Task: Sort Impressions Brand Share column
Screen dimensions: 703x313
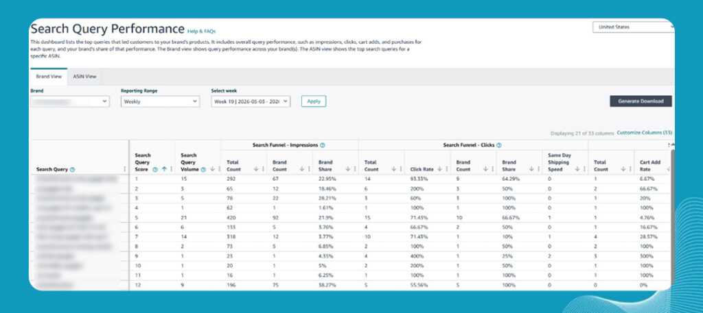Action: pyautogui.click(x=347, y=169)
